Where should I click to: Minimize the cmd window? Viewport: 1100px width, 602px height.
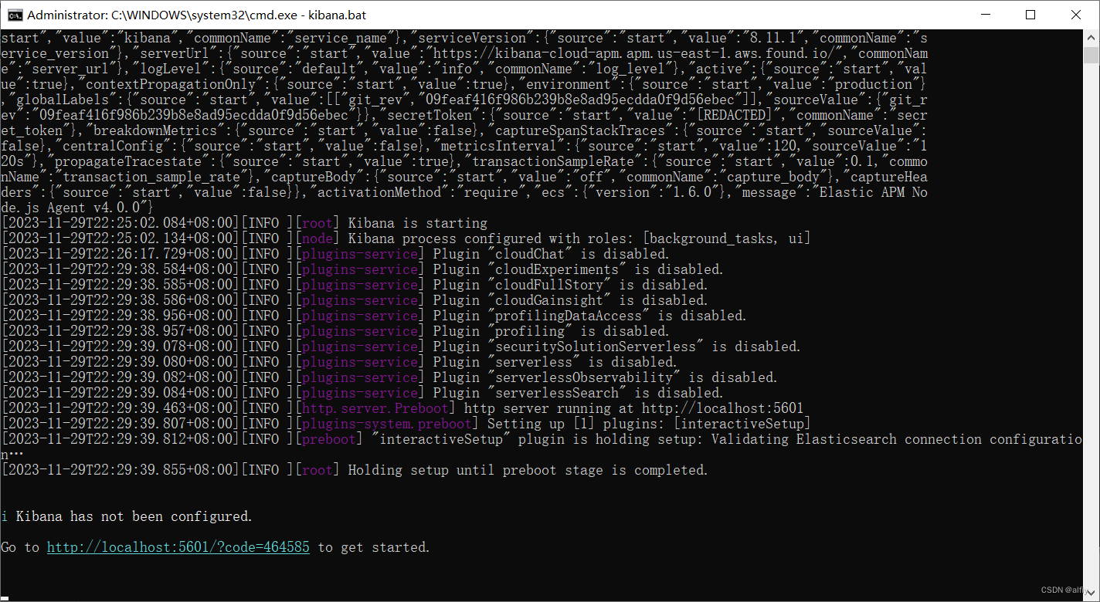(985, 15)
